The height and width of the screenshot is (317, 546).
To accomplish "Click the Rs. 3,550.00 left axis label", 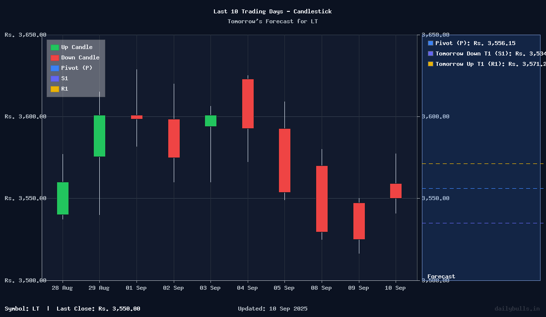I will pos(25,198).
